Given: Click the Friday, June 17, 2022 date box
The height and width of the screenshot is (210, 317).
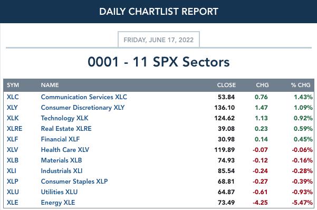Looking at the screenshot, I should pos(159,40).
